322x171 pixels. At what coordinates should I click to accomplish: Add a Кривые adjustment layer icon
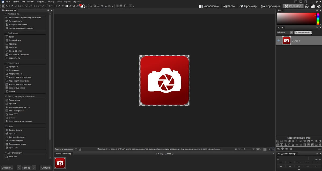286,141
